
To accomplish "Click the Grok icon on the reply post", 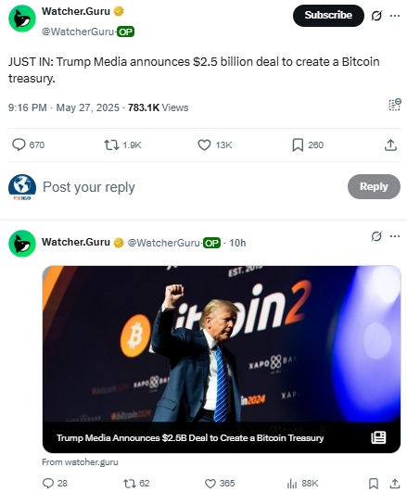I will pos(376,236).
